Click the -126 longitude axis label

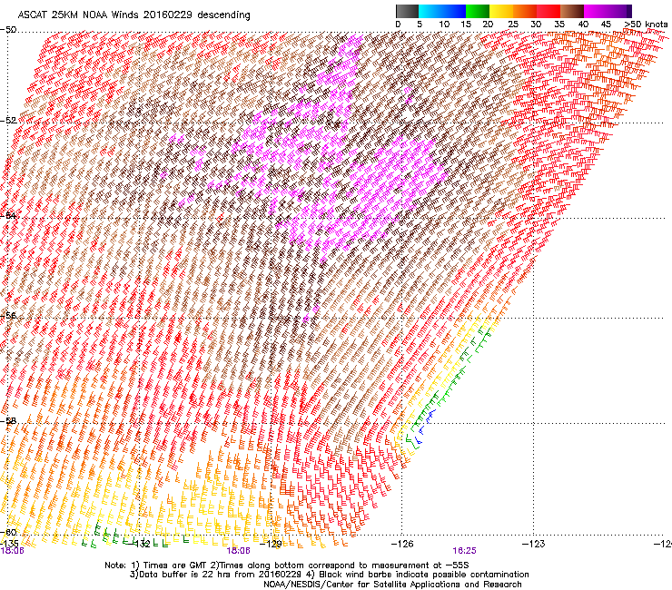pyautogui.click(x=402, y=544)
